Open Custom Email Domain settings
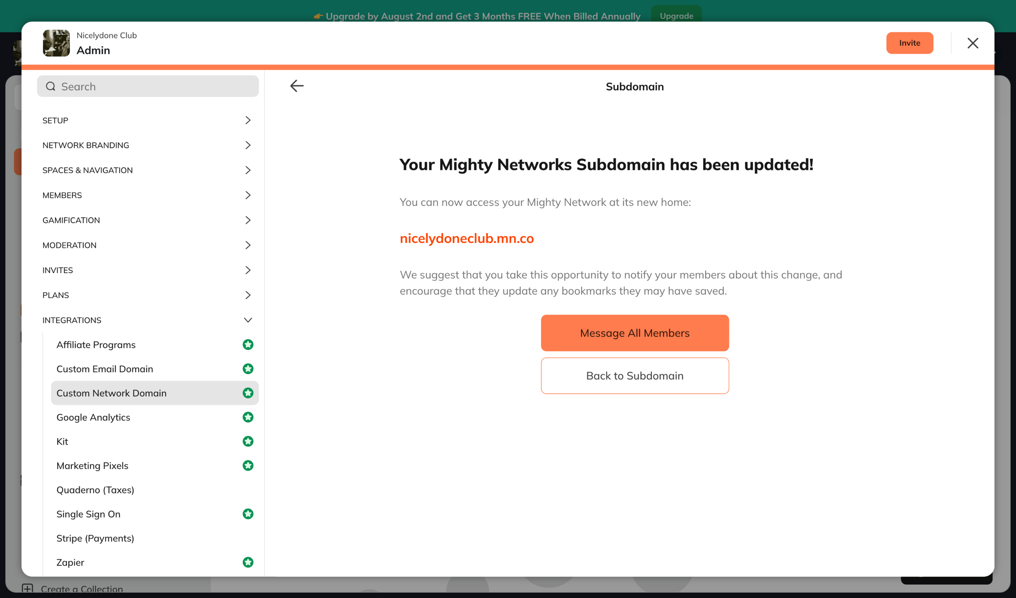This screenshot has height=598, width=1016. click(155, 369)
